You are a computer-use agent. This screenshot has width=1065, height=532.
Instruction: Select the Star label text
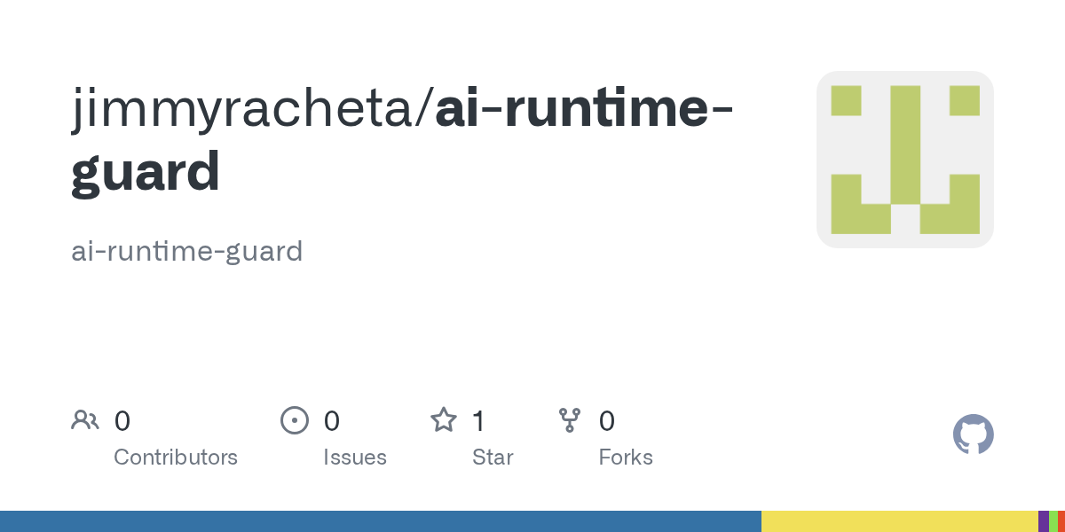coord(493,458)
